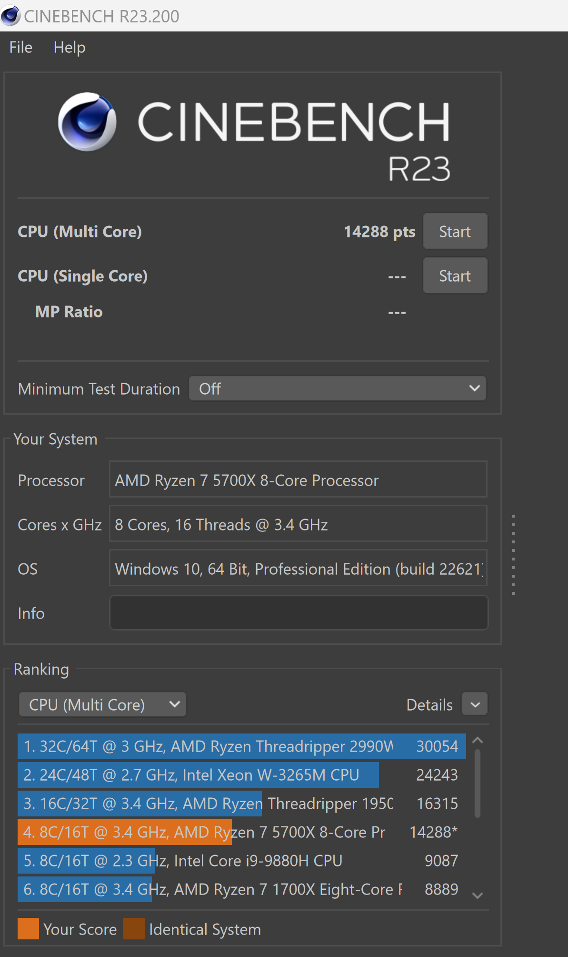
Task: Click ranking scrollbar up arrow
Action: click(478, 740)
